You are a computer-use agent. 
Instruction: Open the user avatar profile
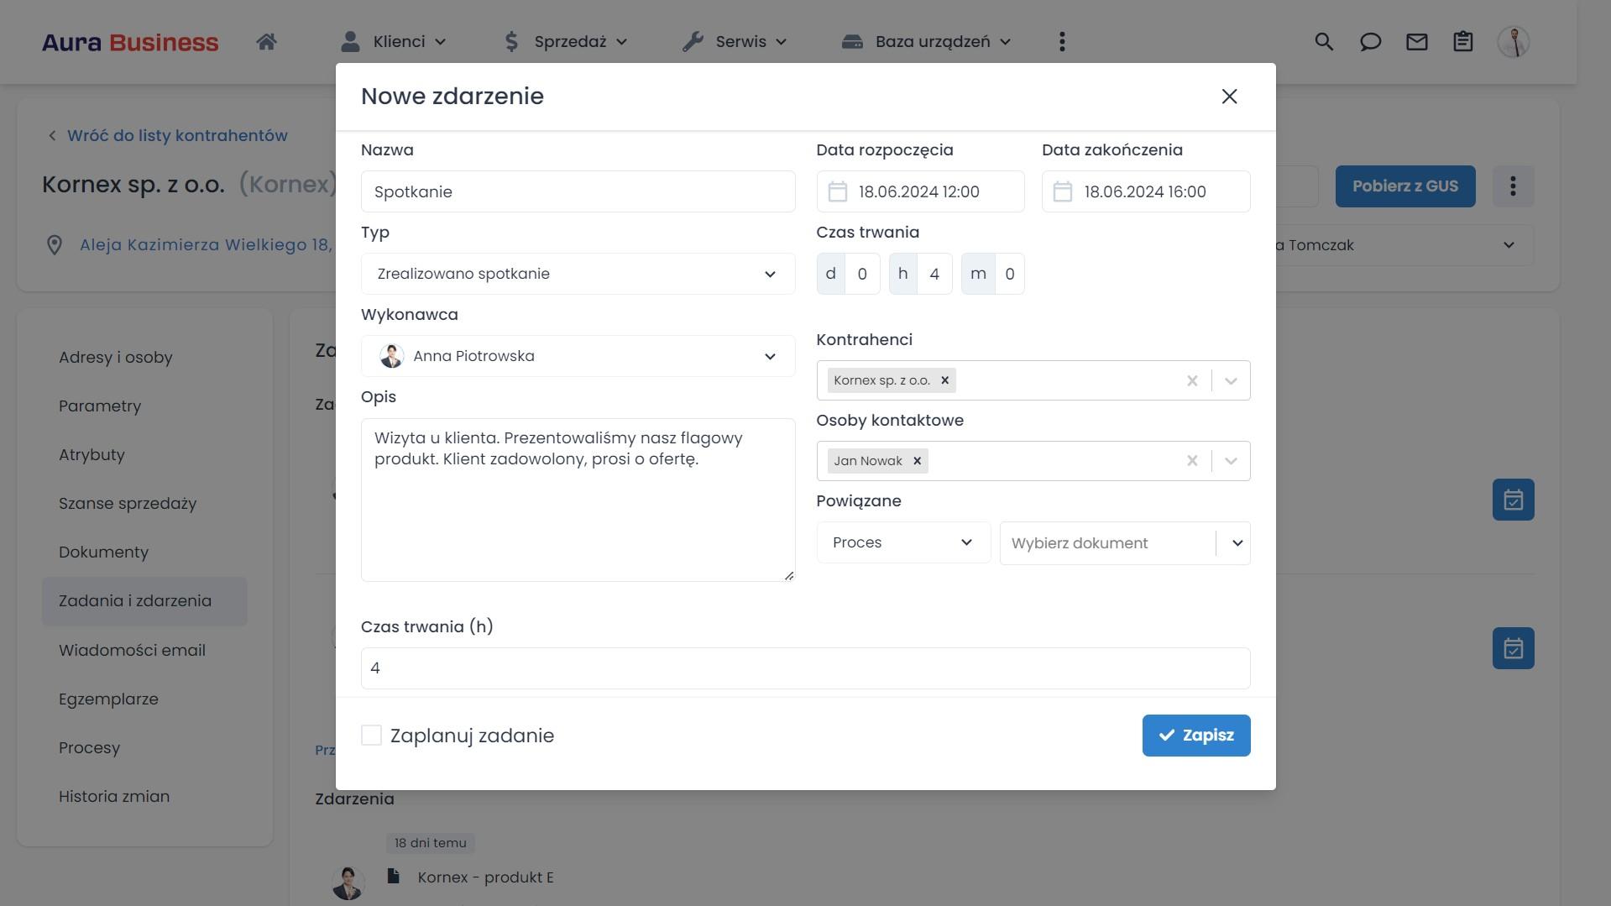pyautogui.click(x=1513, y=41)
